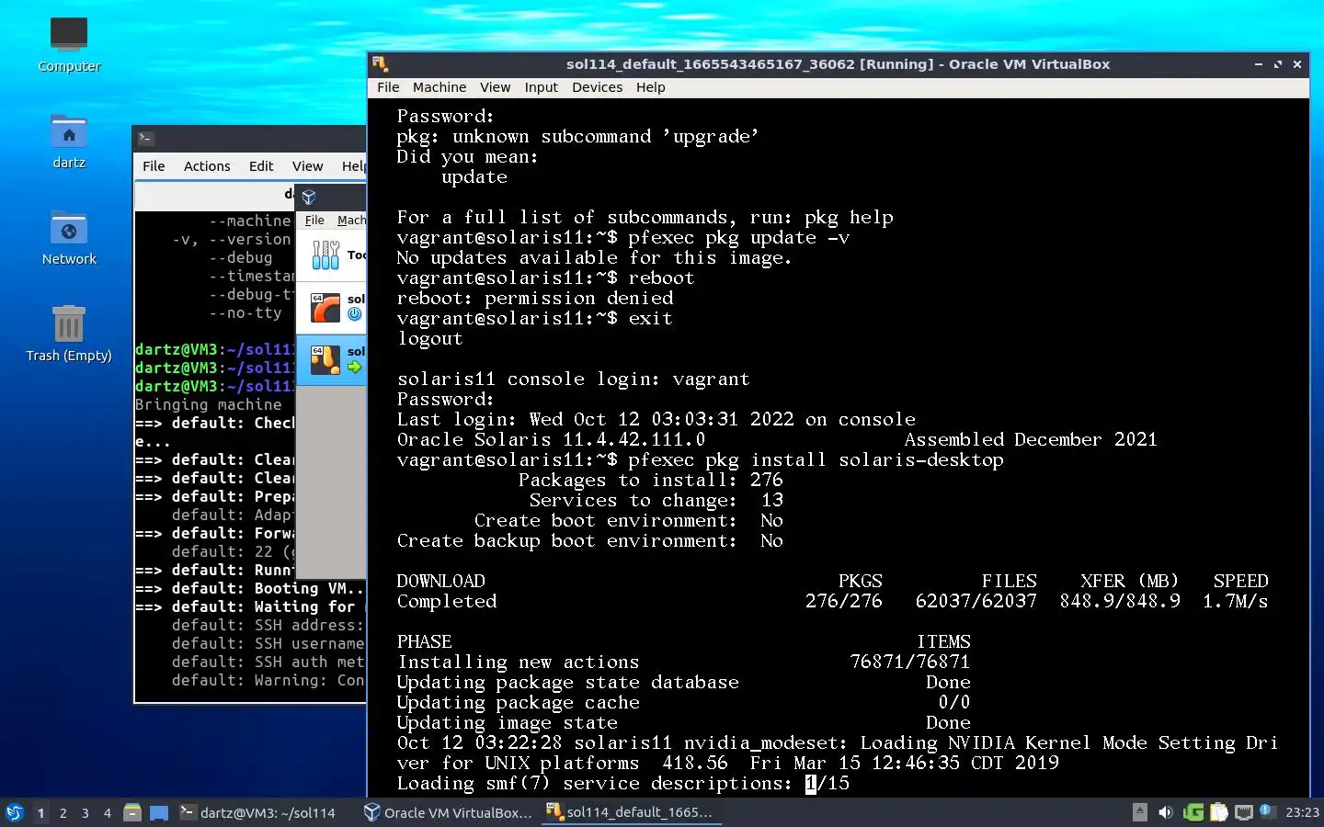Open the Network desktop icon

pyautogui.click(x=69, y=237)
